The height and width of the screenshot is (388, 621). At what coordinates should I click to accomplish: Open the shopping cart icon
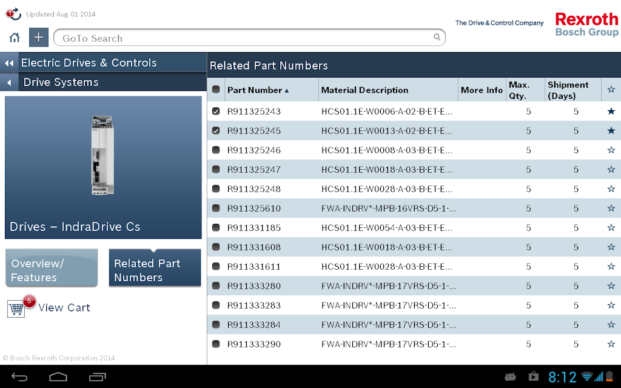(x=16, y=309)
